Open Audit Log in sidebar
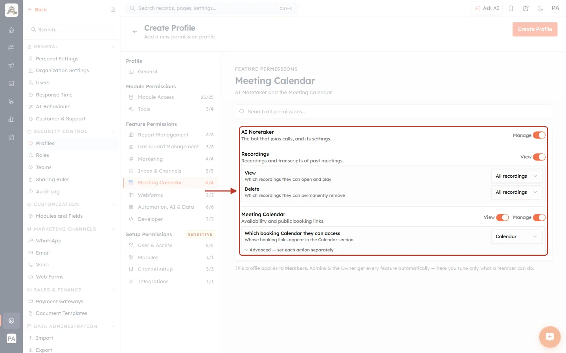 [x=48, y=192]
